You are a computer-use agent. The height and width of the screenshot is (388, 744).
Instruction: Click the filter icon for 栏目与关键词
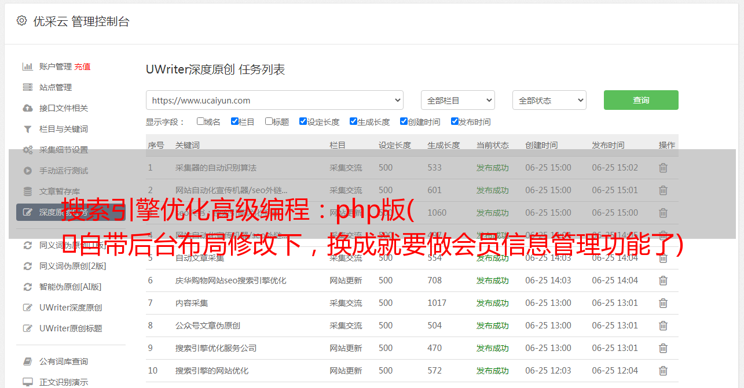(x=27, y=129)
